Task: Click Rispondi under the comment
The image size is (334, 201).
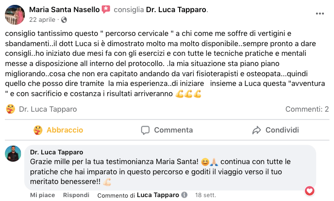Action: point(76,195)
